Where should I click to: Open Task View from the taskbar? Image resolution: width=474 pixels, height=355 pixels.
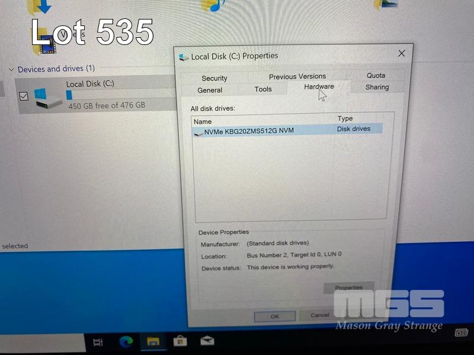click(98, 341)
